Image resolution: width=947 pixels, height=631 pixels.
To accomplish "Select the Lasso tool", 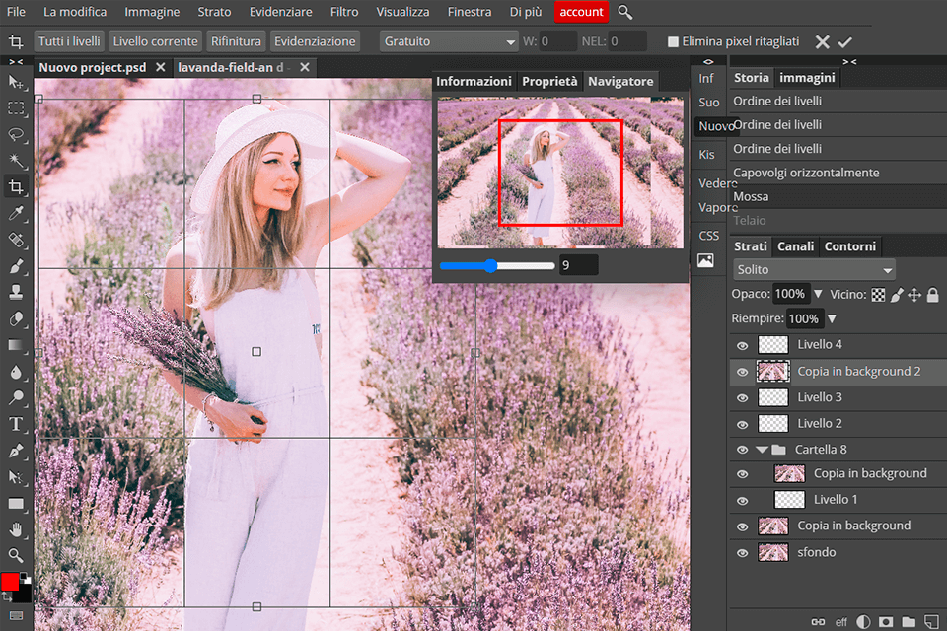I will click(16, 134).
